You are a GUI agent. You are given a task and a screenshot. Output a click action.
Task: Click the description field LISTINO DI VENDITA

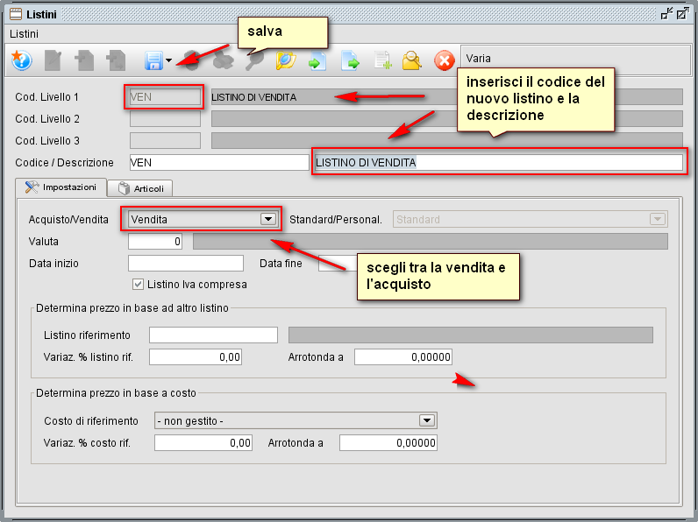(x=499, y=162)
